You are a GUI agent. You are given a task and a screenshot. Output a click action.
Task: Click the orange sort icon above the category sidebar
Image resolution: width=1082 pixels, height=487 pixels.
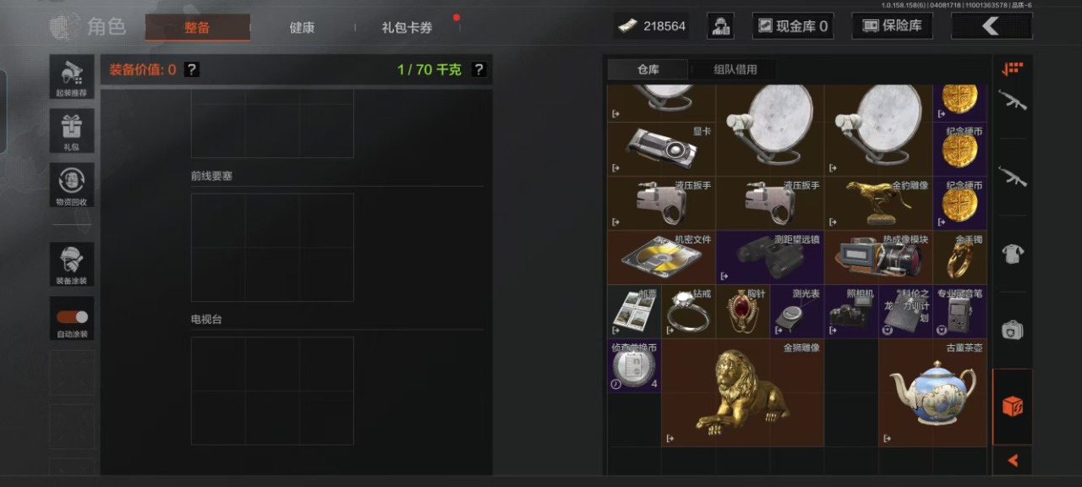click(x=1012, y=69)
